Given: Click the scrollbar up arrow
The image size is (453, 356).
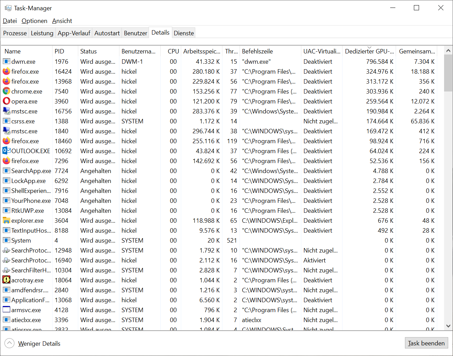Looking at the screenshot, I should pos(448,50).
